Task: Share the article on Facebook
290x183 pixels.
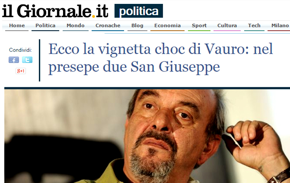Action: click(x=14, y=60)
